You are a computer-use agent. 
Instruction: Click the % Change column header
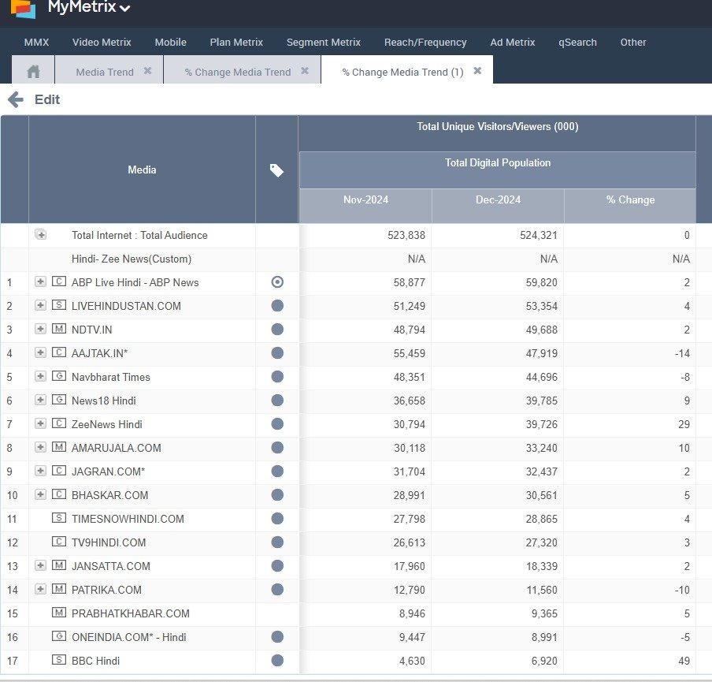point(630,206)
